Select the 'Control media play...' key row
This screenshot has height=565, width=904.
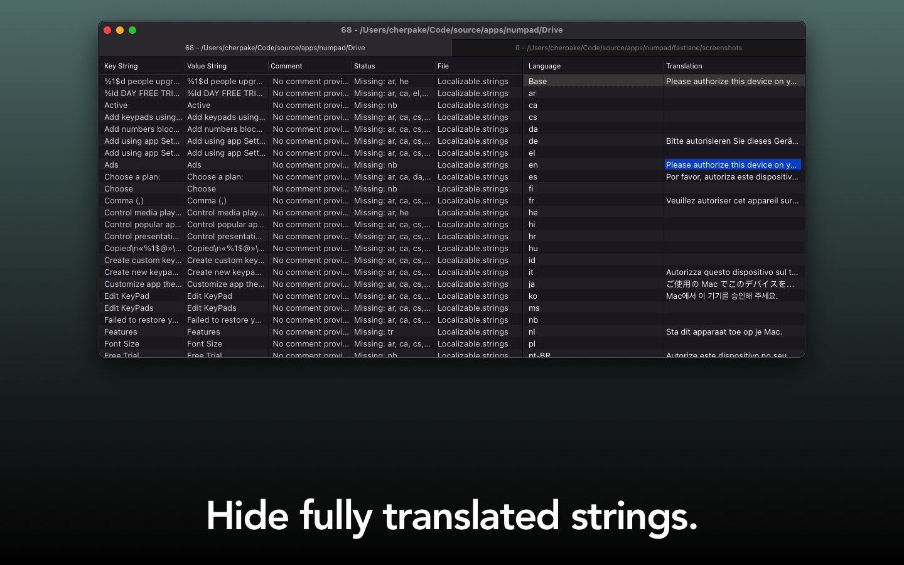pyautogui.click(x=311, y=212)
